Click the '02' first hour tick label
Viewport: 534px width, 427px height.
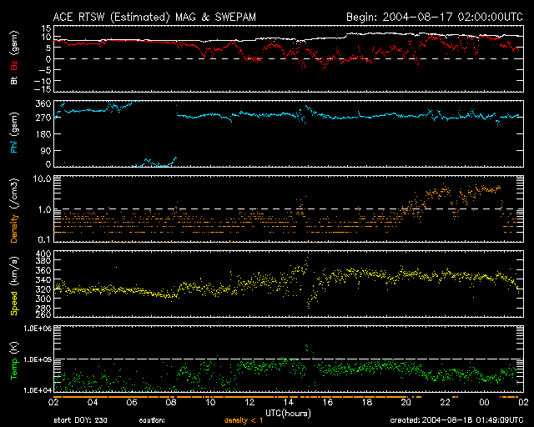53,402
